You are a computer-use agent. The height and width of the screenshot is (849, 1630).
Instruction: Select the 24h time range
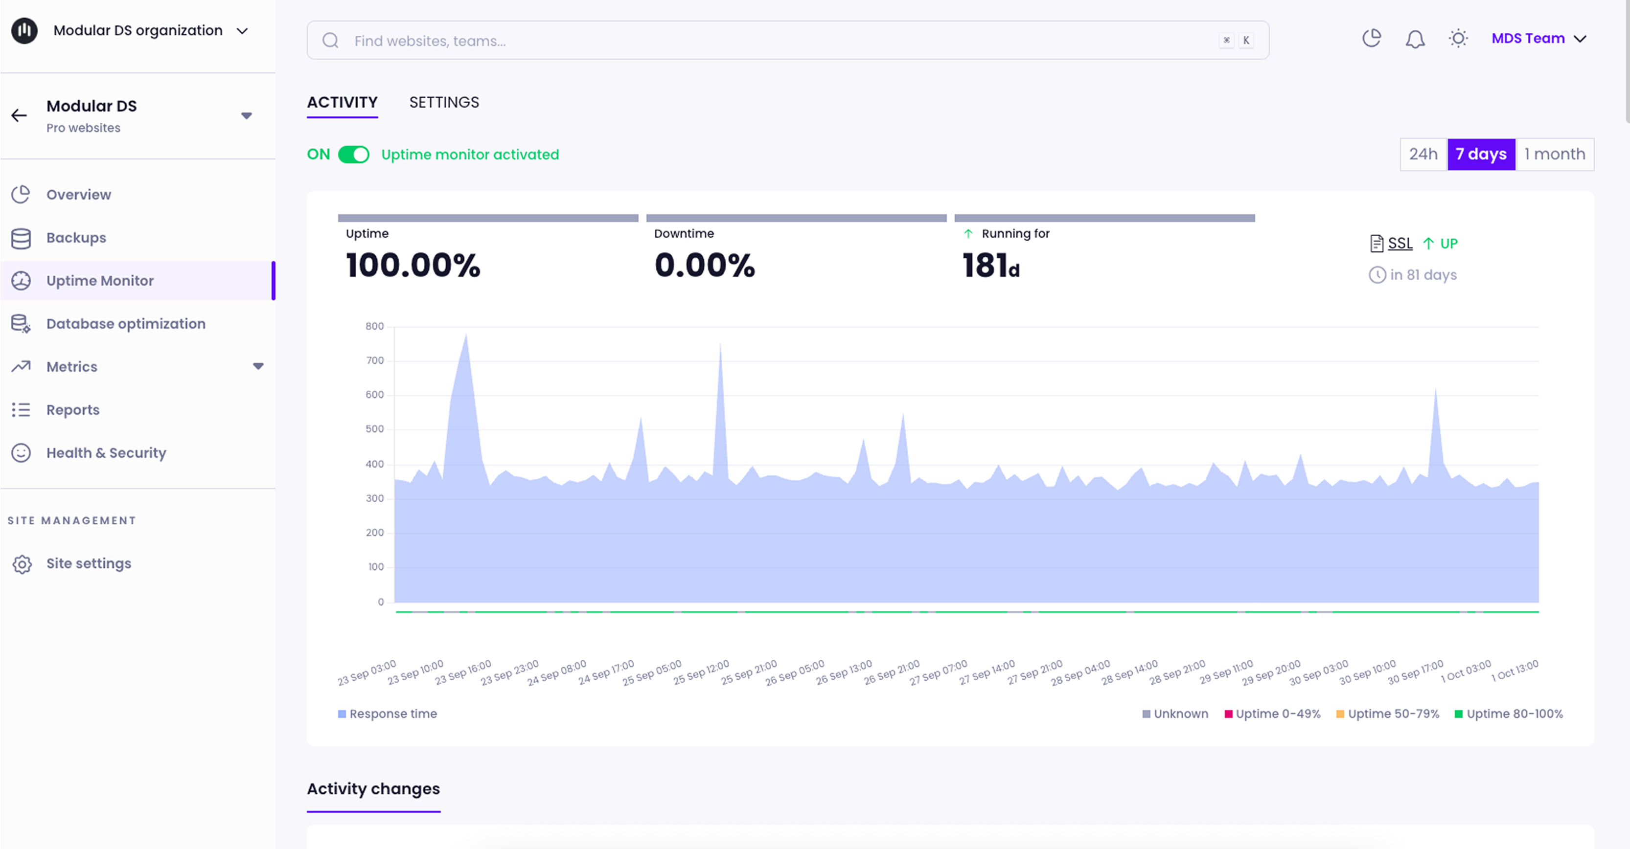tap(1423, 154)
